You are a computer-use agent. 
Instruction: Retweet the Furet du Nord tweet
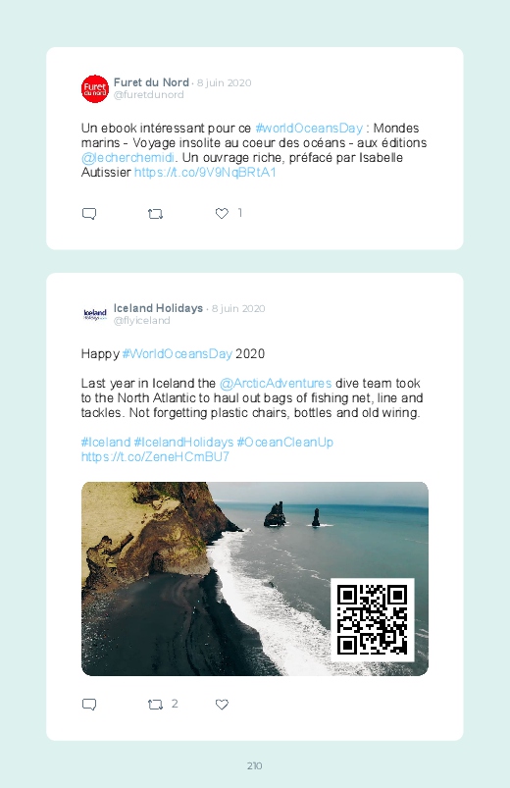155,214
